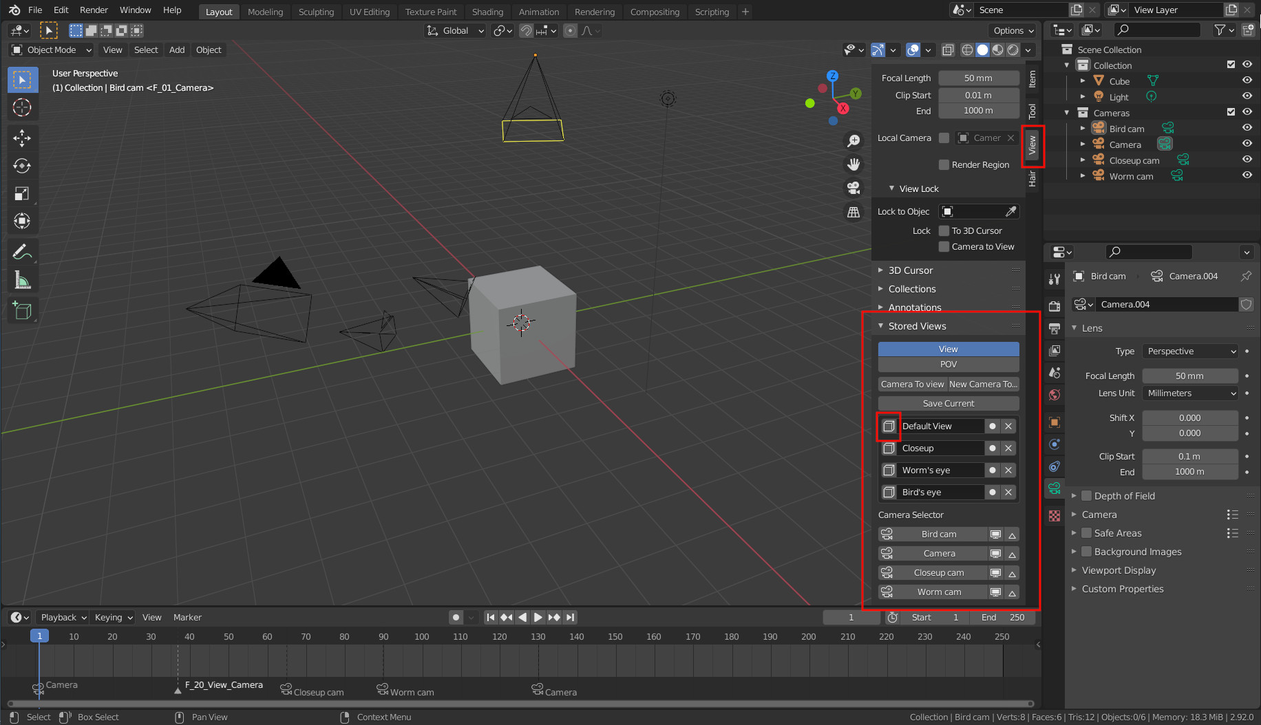Uncheck the Cameras collection checkbox
The height and width of the screenshot is (725, 1261).
click(x=1231, y=112)
